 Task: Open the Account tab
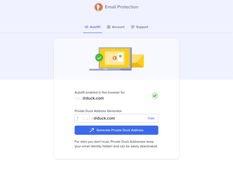[116, 27]
